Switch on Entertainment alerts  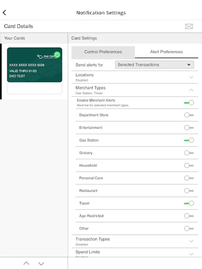point(189,128)
